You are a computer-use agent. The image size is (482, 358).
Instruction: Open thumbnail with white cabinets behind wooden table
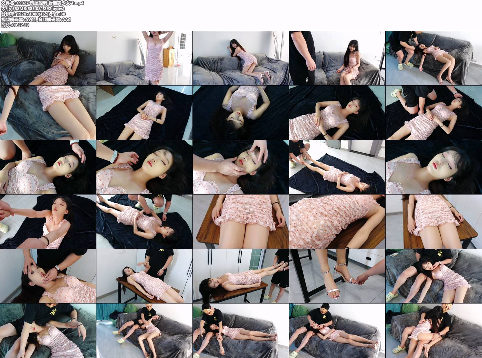point(241,276)
